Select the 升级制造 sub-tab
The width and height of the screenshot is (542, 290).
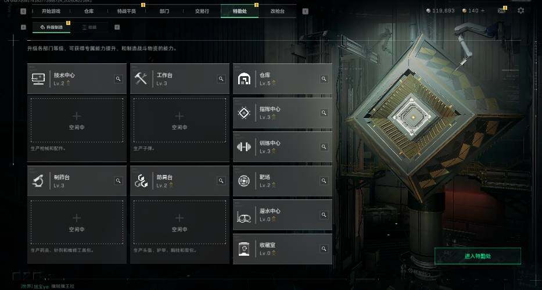tap(52, 27)
